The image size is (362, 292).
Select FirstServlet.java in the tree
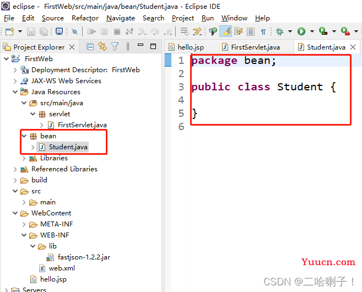click(82, 125)
